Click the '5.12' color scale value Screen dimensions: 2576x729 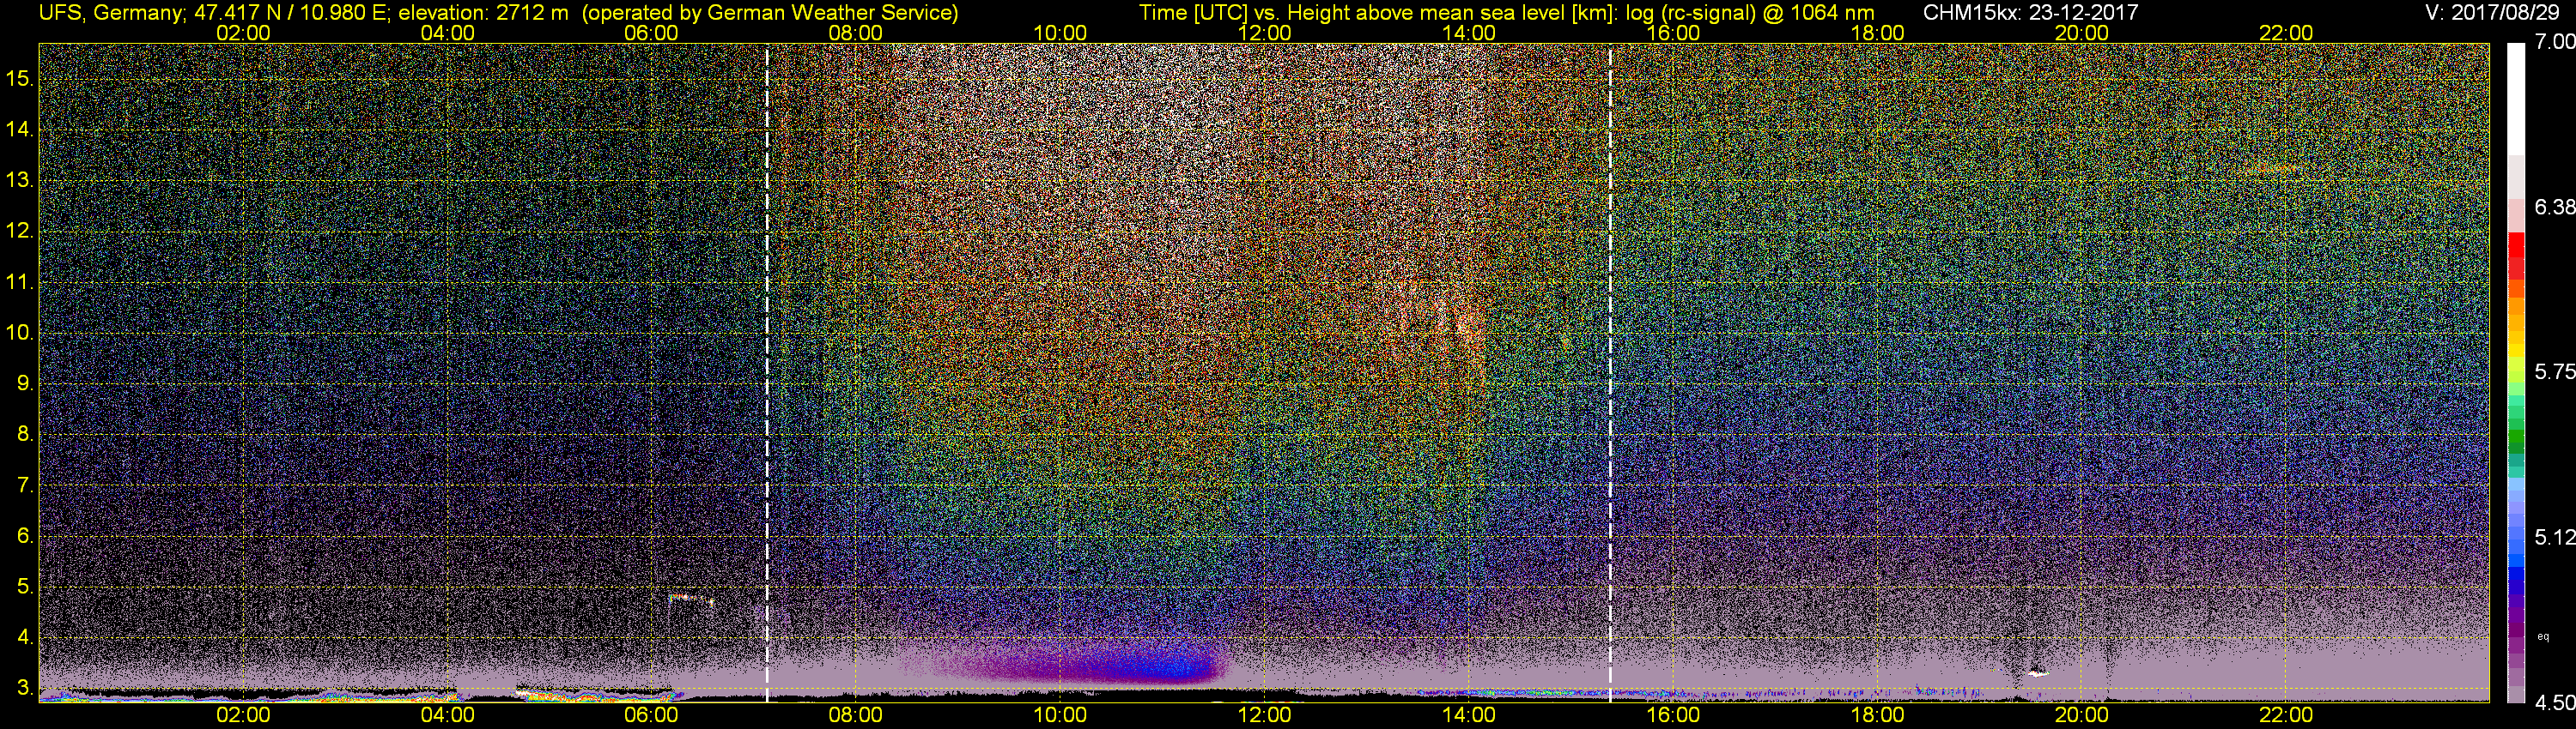point(2555,537)
